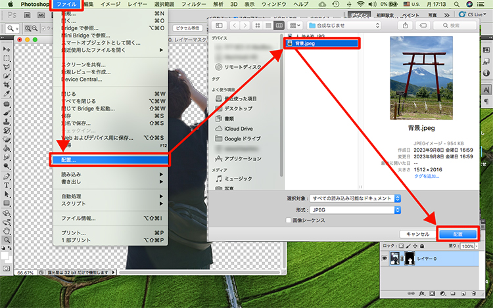Choose ファイル情報... menu entry
493x308 pixels.
[x=110, y=218]
